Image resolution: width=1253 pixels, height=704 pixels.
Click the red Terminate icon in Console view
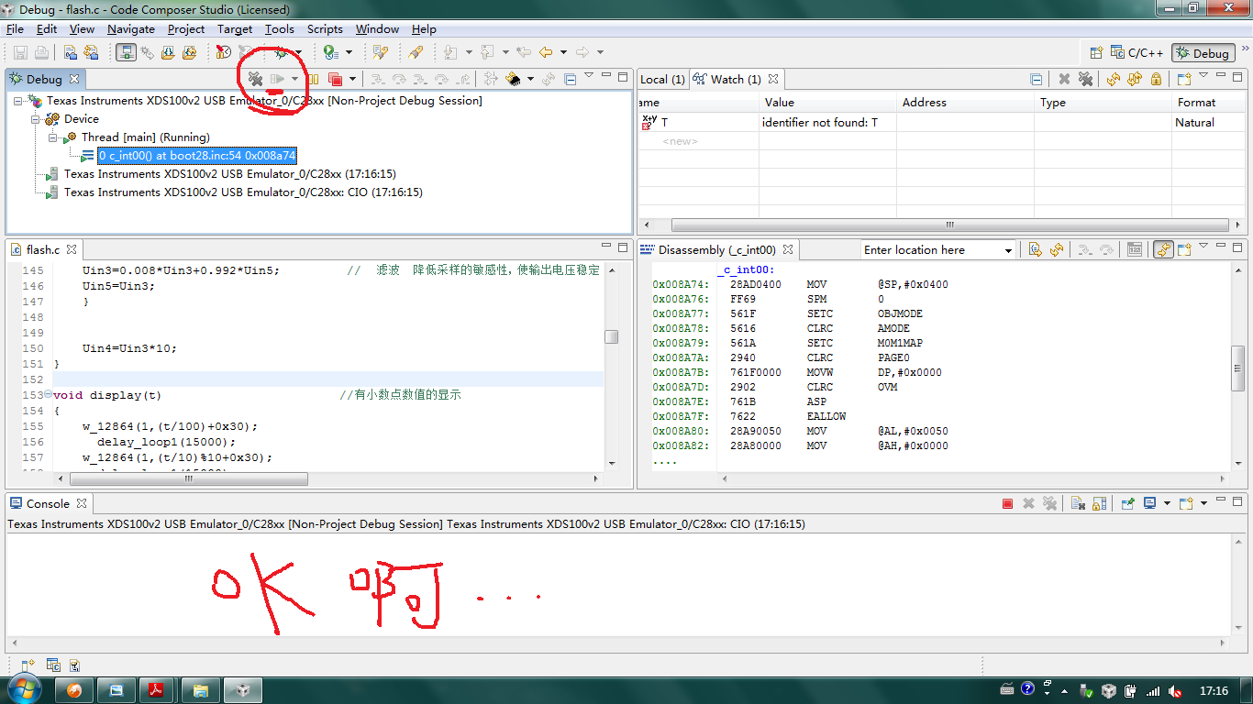pyautogui.click(x=1007, y=503)
